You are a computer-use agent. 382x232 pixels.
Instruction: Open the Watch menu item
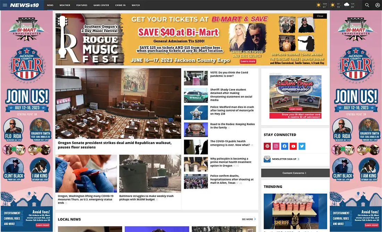(136, 5)
